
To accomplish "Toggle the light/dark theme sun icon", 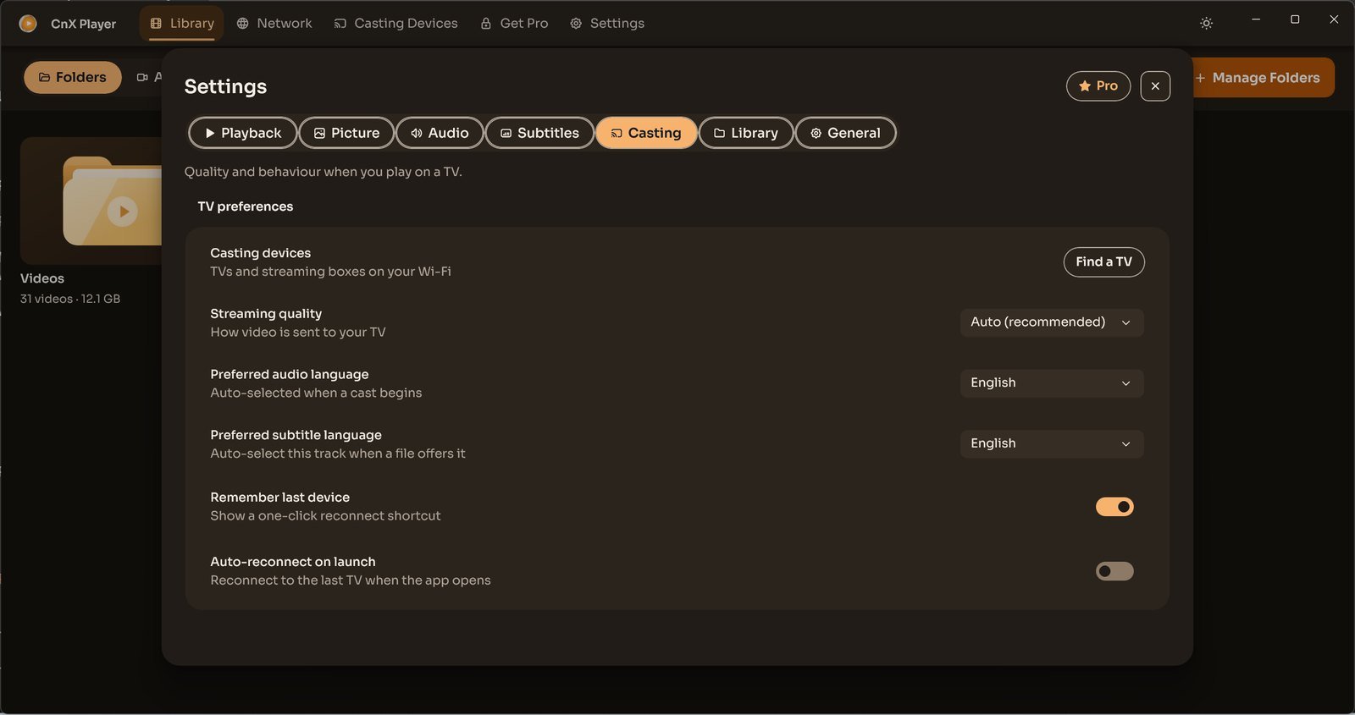I will [x=1206, y=24].
